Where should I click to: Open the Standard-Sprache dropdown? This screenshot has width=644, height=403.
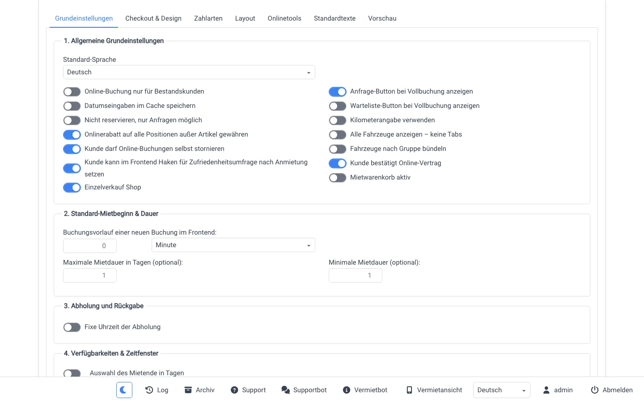189,72
